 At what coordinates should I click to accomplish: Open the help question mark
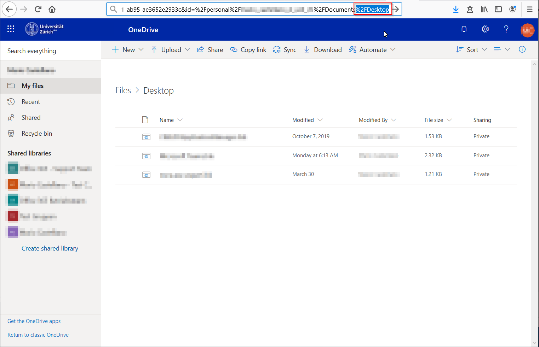(x=506, y=29)
